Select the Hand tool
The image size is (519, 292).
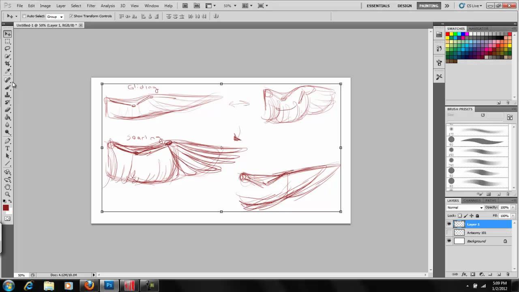coord(7,187)
